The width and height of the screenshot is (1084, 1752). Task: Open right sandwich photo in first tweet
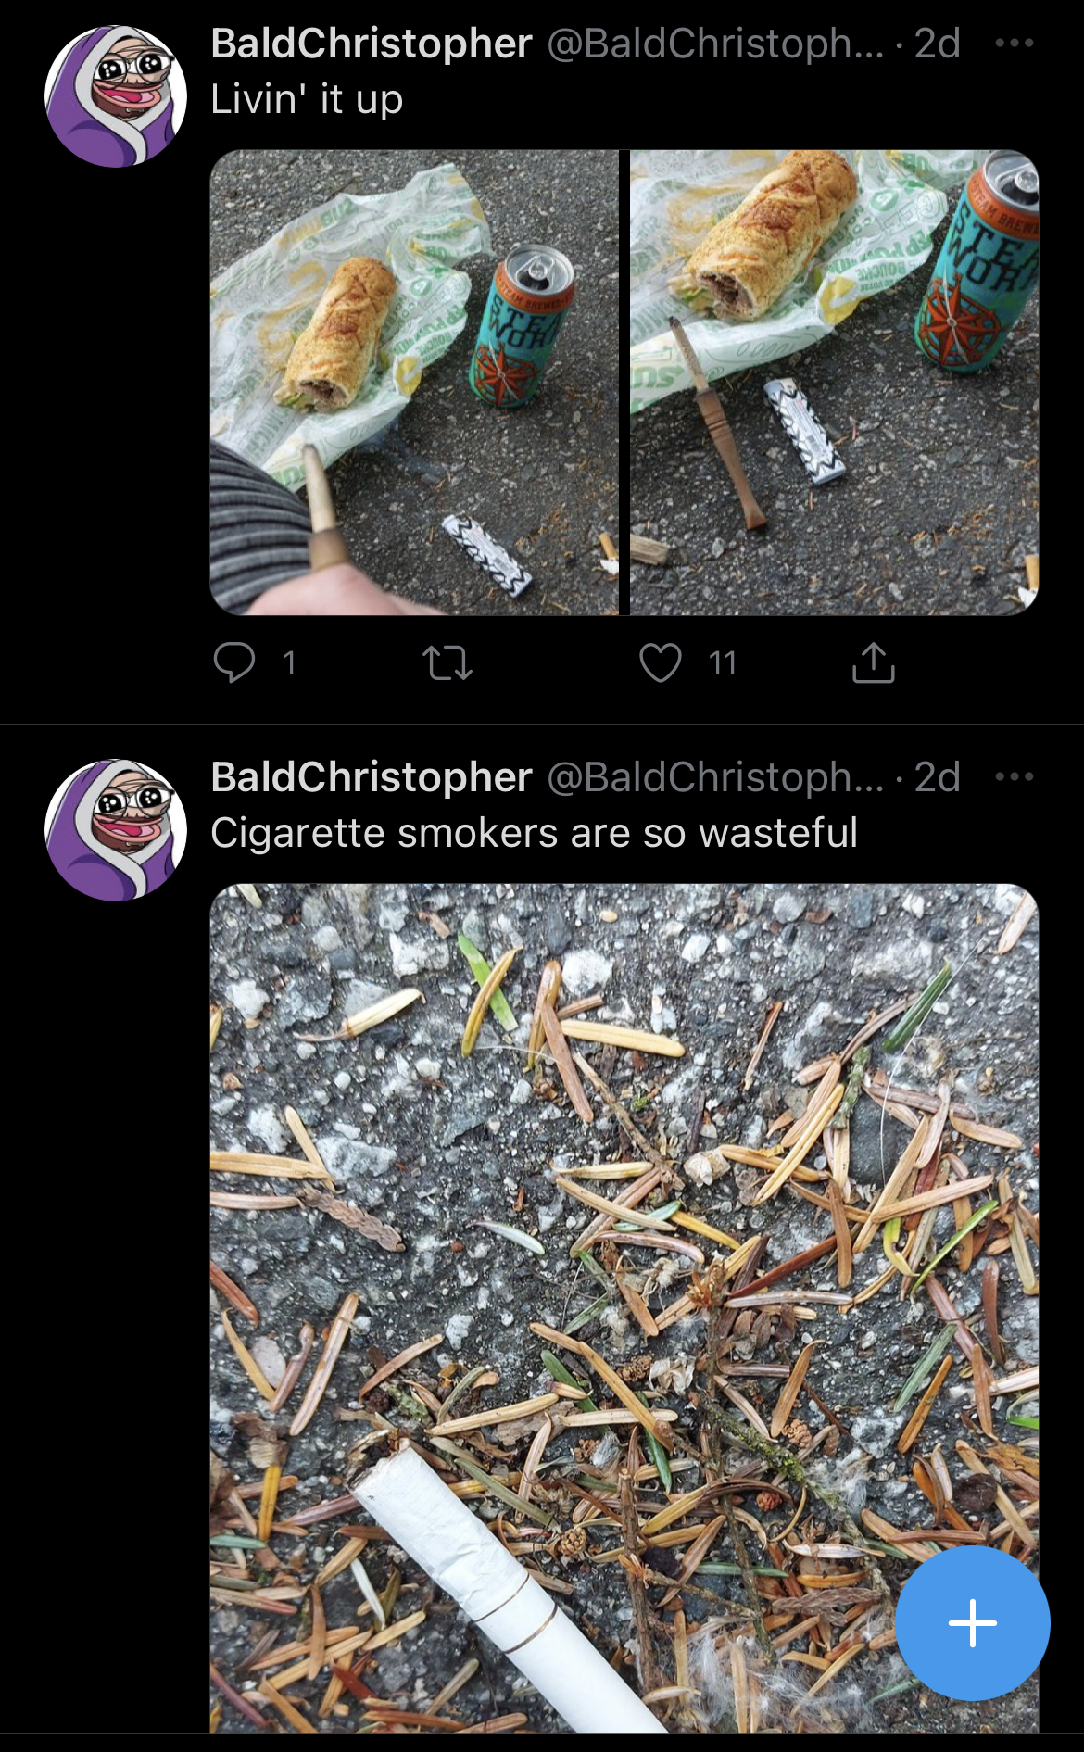pyautogui.click(x=835, y=383)
